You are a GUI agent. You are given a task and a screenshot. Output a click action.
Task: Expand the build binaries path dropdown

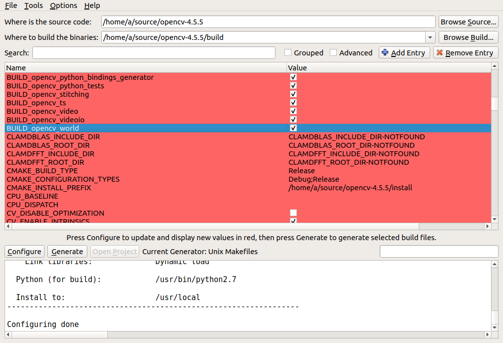(x=430, y=37)
